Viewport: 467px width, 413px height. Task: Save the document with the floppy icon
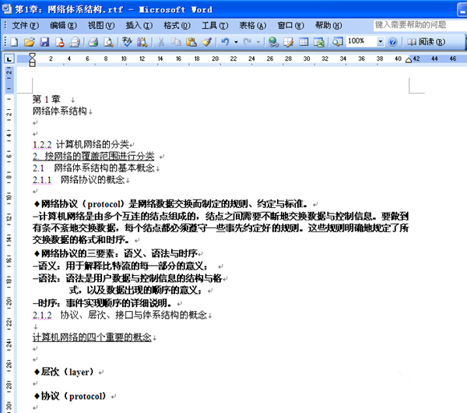pyautogui.click(x=44, y=42)
